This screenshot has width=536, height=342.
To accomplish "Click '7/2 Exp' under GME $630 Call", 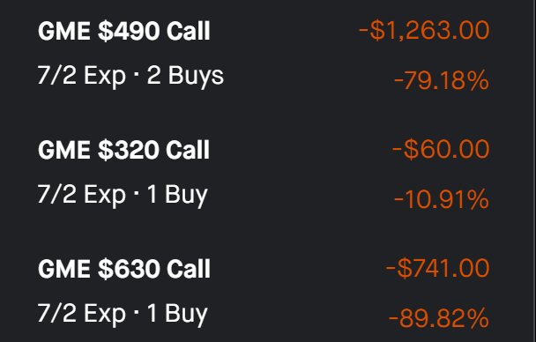I will (x=81, y=313).
